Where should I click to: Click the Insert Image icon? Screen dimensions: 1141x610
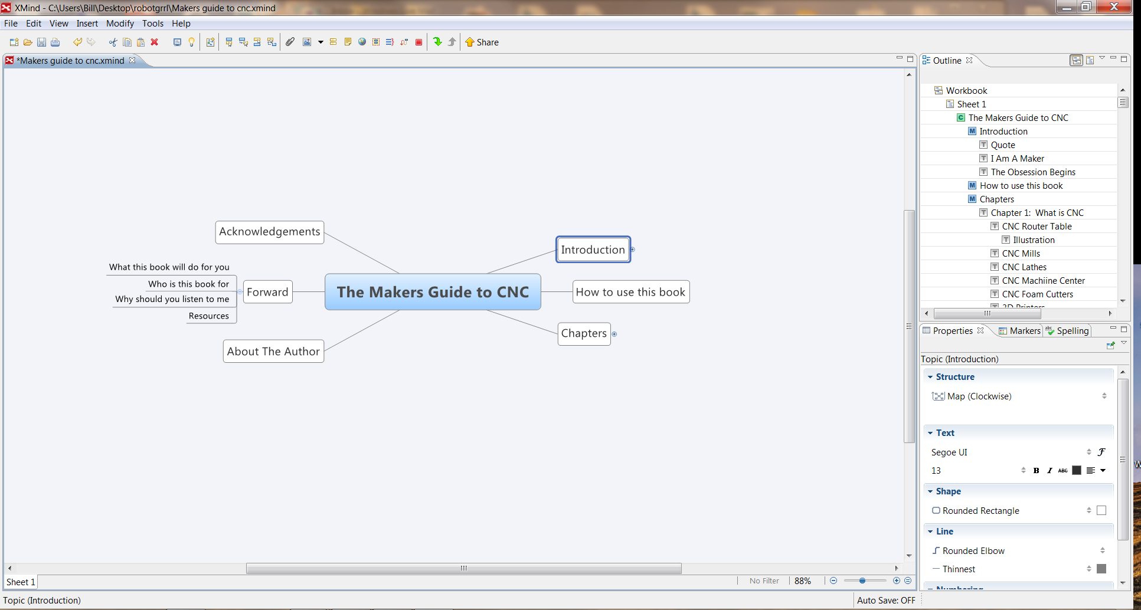coord(307,42)
